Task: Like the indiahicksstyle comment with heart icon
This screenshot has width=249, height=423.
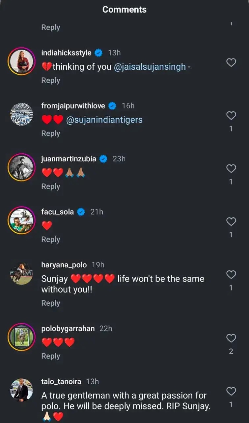Action: (231, 62)
